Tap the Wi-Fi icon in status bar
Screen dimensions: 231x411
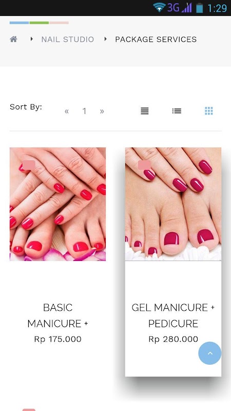(159, 8)
